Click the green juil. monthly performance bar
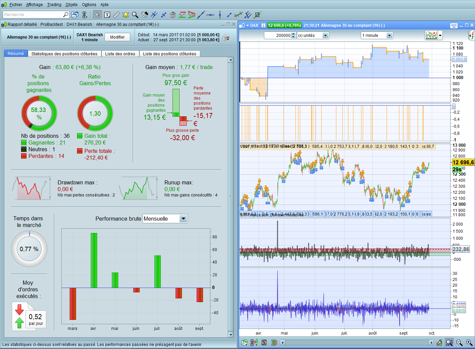 click(x=157, y=272)
